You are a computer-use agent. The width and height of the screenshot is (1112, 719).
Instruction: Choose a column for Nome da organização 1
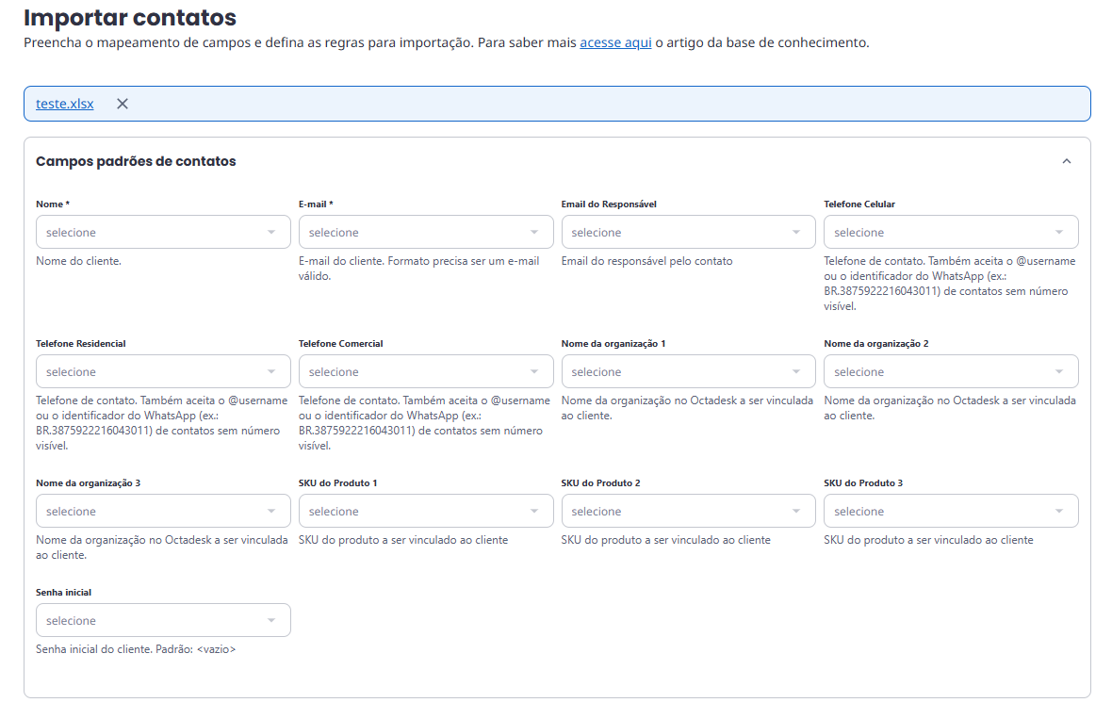(x=689, y=371)
